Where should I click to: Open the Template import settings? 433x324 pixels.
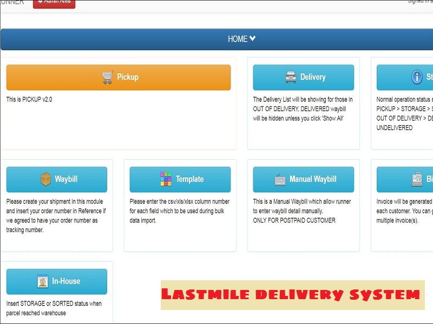coord(180,179)
